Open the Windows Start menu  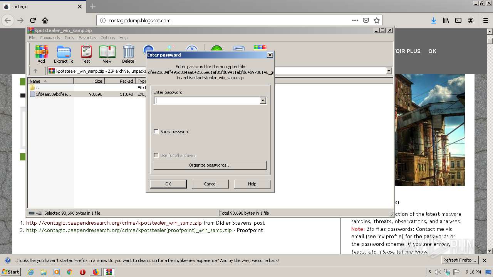point(11,272)
